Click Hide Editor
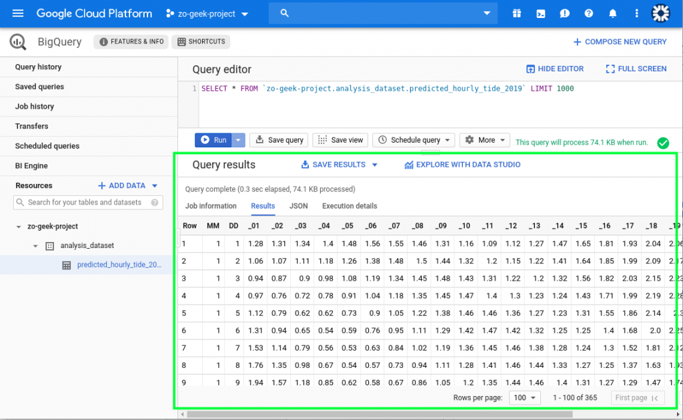 [555, 69]
